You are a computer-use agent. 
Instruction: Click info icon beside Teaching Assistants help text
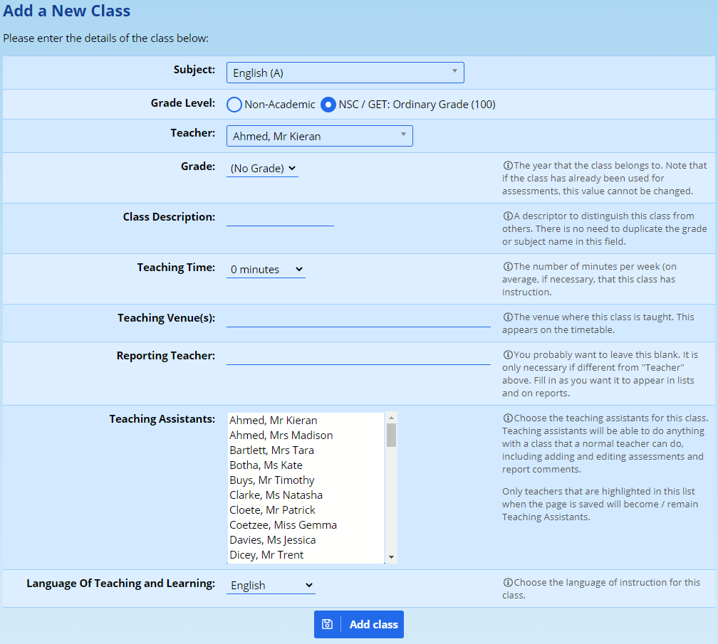508,418
